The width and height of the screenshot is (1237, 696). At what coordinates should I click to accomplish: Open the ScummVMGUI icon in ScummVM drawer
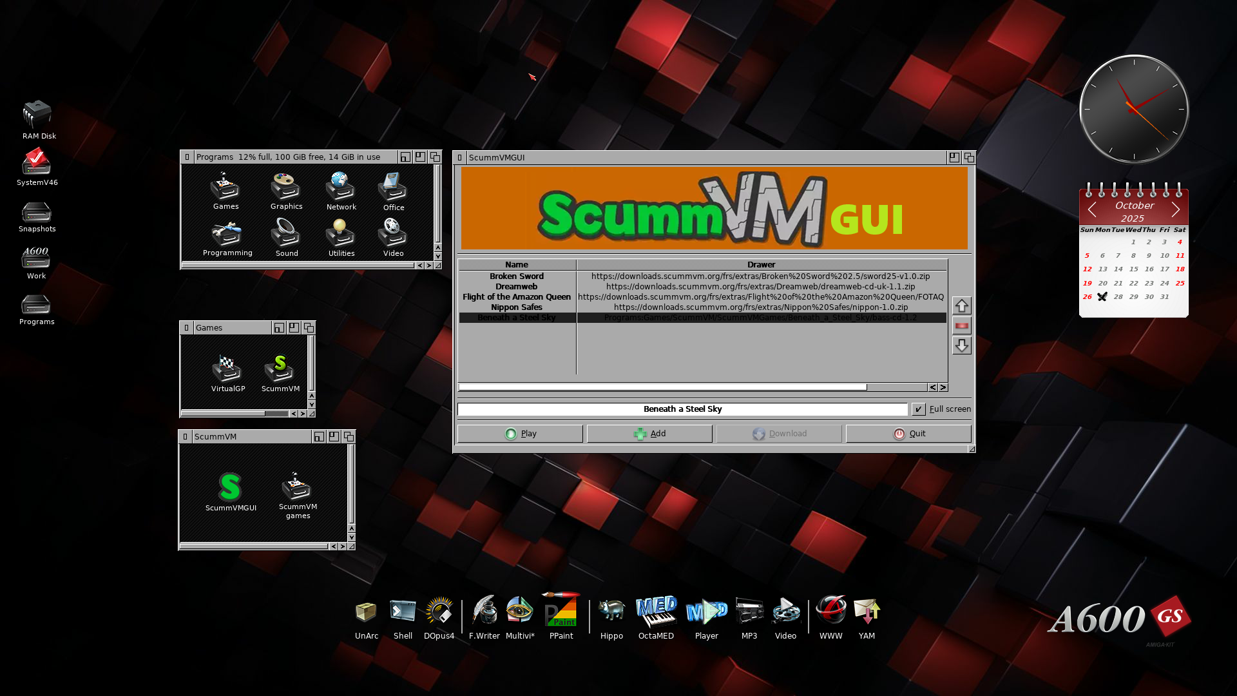pos(230,488)
